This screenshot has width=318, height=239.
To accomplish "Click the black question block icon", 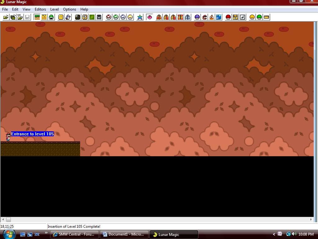I will 77,17.
